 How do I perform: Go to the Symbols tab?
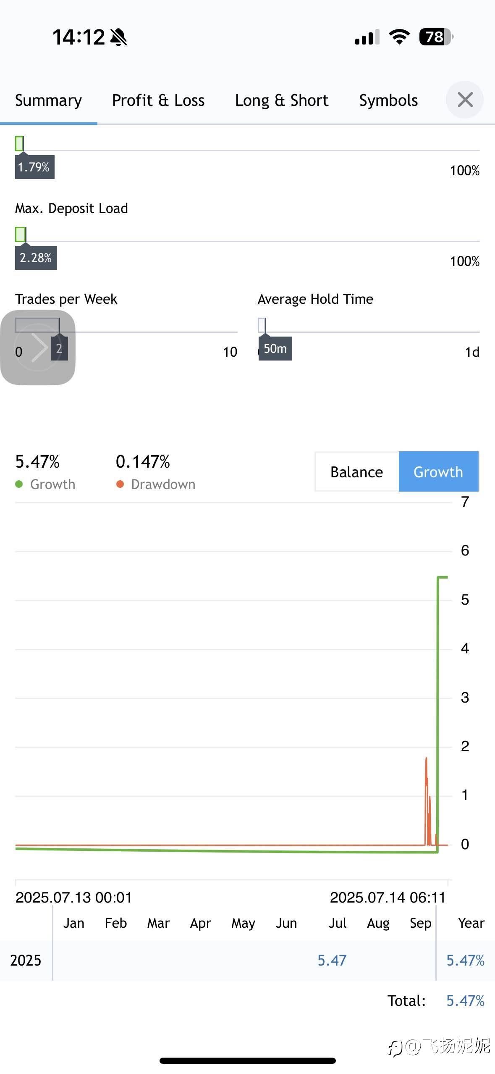click(388, 100)
